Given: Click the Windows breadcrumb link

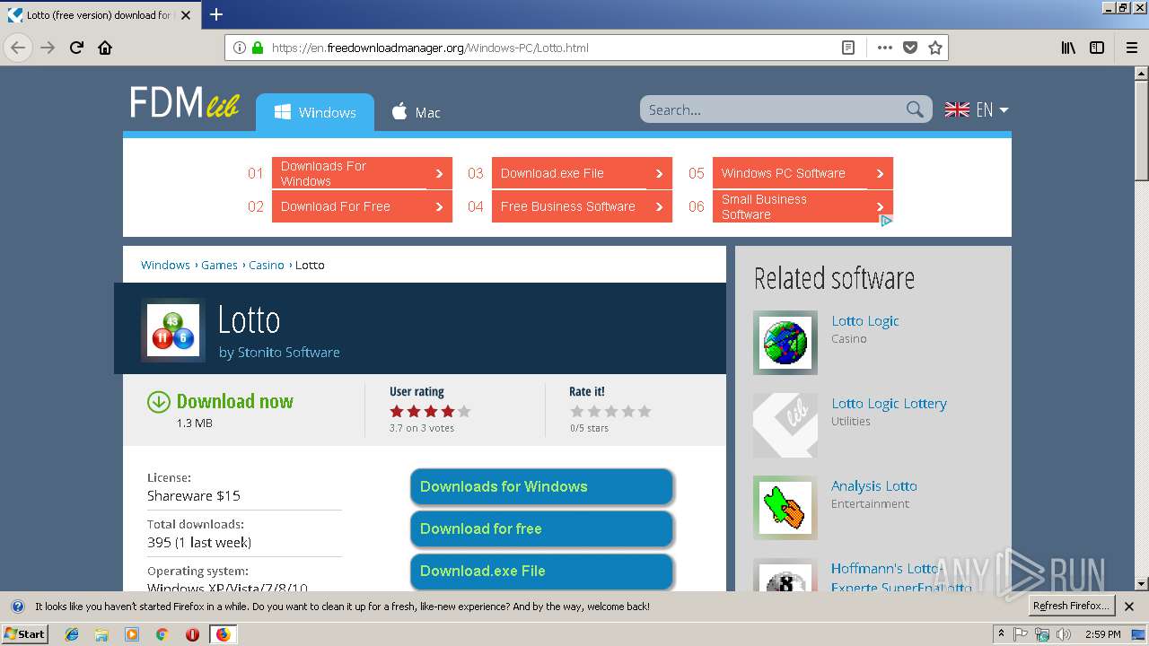Looking at the screenshot, I should tap(165, 265).
